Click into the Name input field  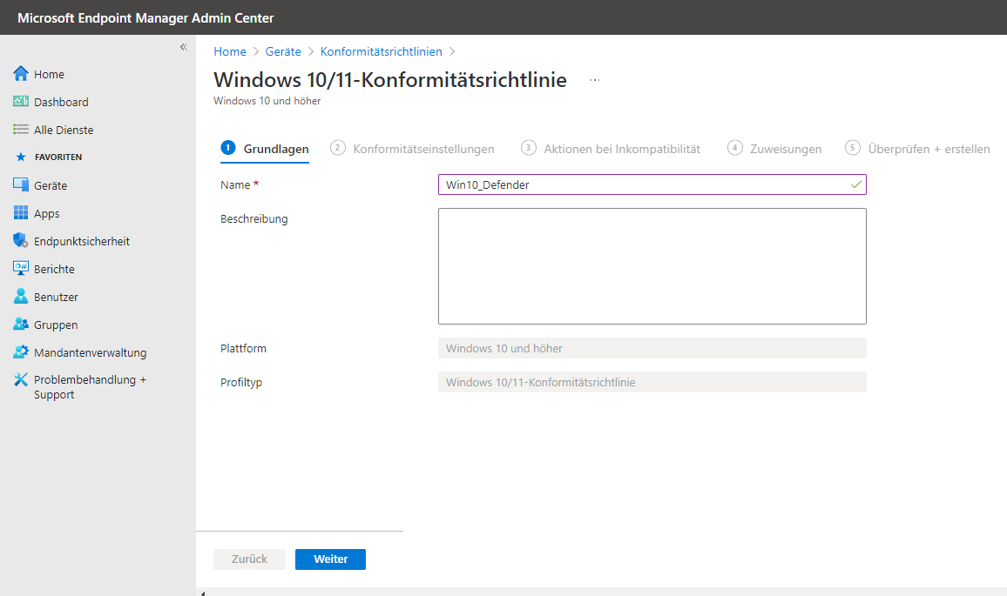[x=643, y=184]
